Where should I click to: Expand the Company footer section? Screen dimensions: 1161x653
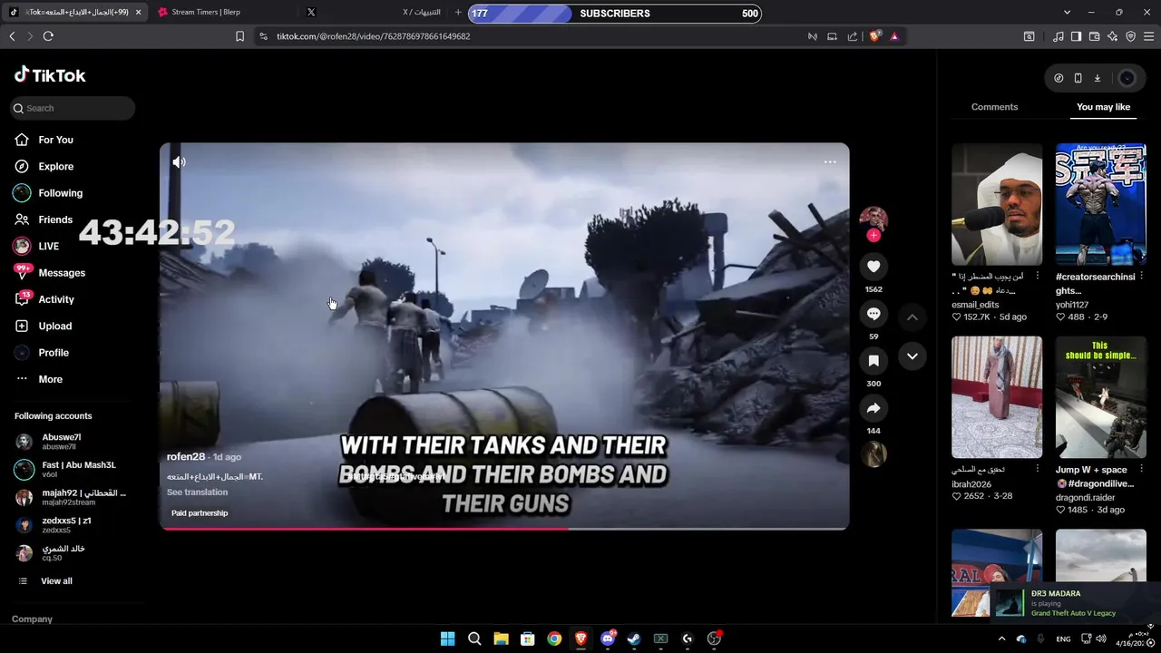point(32,619)
